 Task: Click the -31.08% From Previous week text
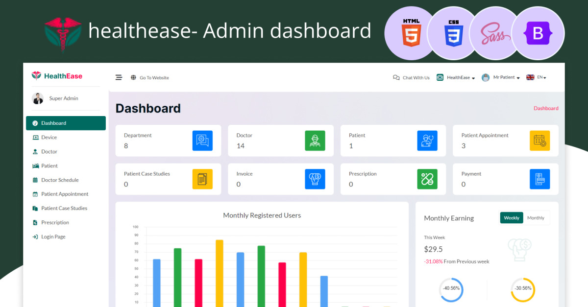(457, 261)
